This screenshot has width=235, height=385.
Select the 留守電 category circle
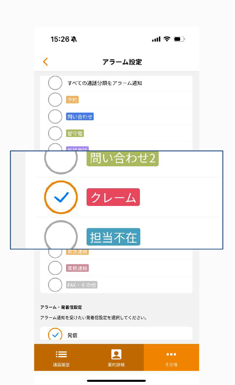click(55, 133)
